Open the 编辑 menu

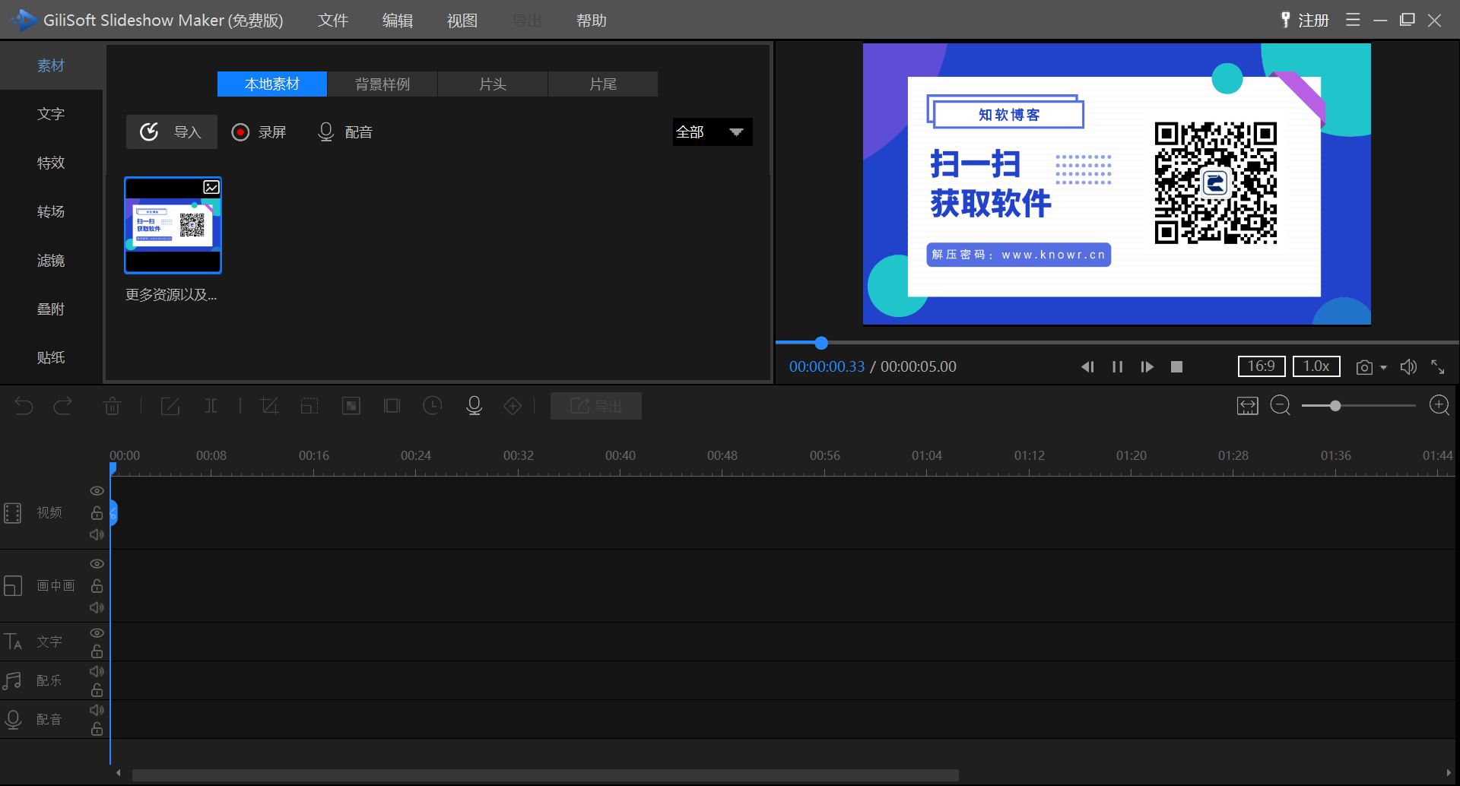click(x=398, y=21)
